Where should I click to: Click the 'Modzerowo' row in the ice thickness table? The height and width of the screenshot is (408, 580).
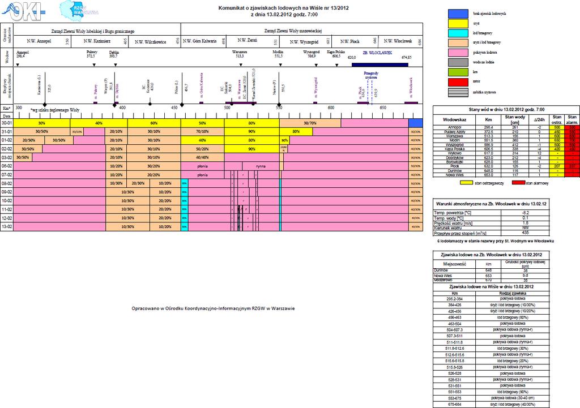[491, 280]
